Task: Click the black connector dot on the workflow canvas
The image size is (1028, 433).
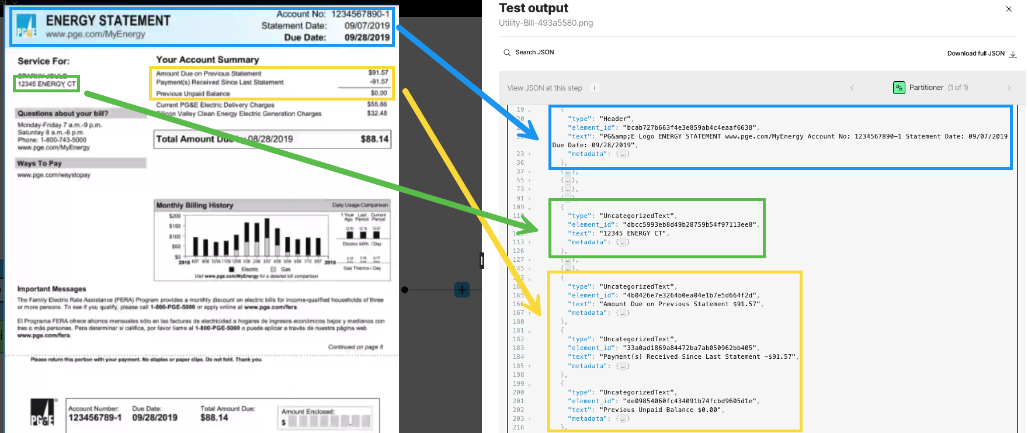Action: 404,289
